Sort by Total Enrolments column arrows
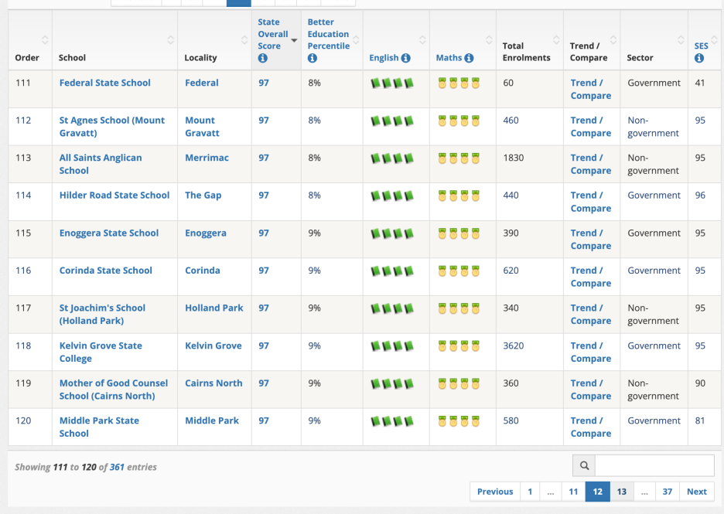724x514 pixels. coord(555,40)
